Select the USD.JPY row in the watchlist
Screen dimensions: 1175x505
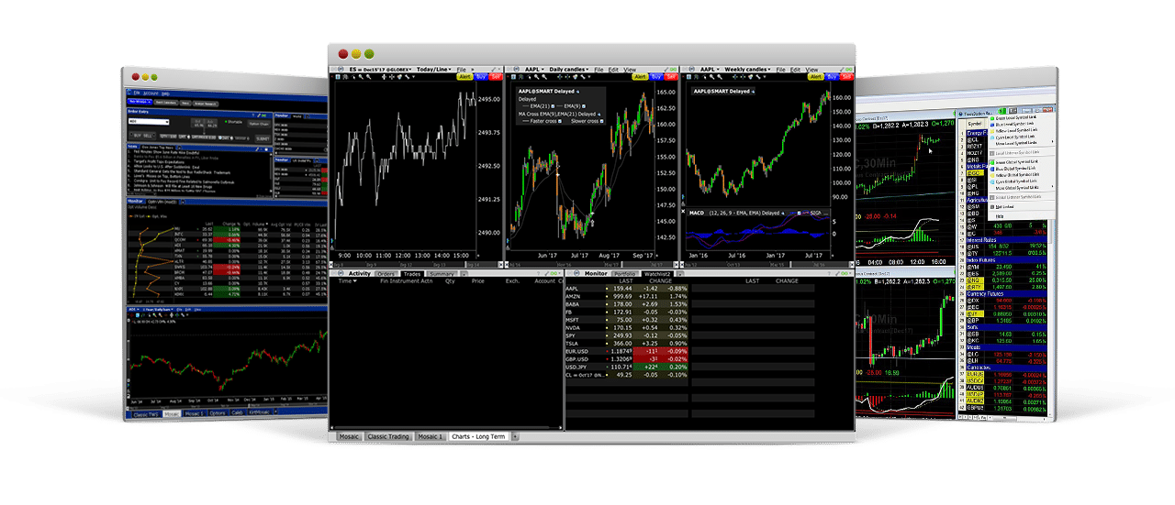pos(627,368)
